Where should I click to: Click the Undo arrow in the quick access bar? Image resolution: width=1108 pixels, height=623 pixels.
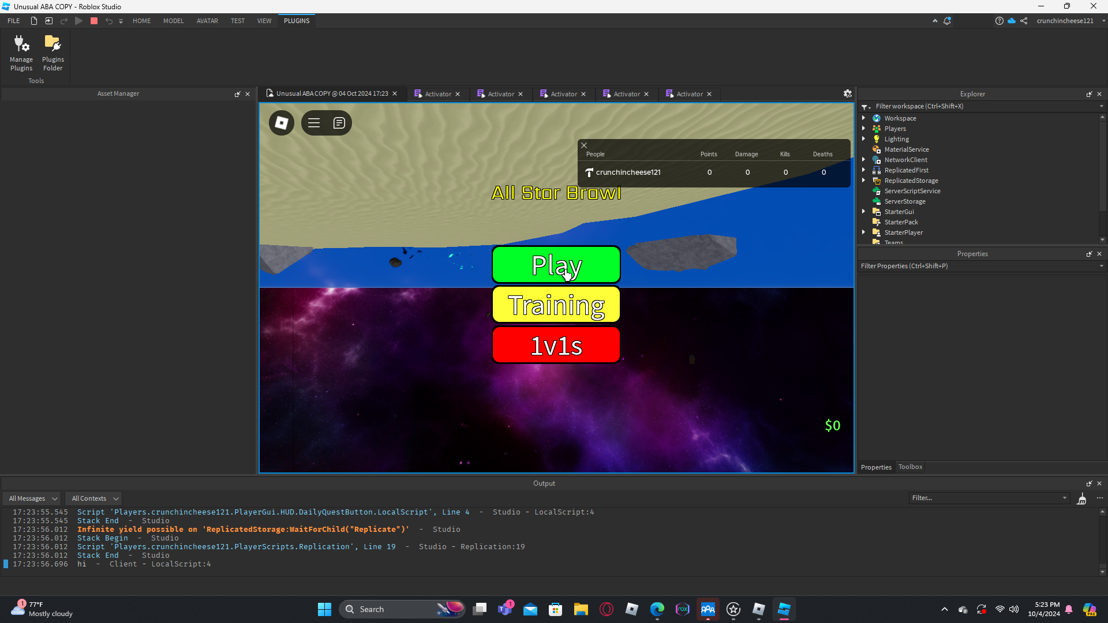(109, 21)
